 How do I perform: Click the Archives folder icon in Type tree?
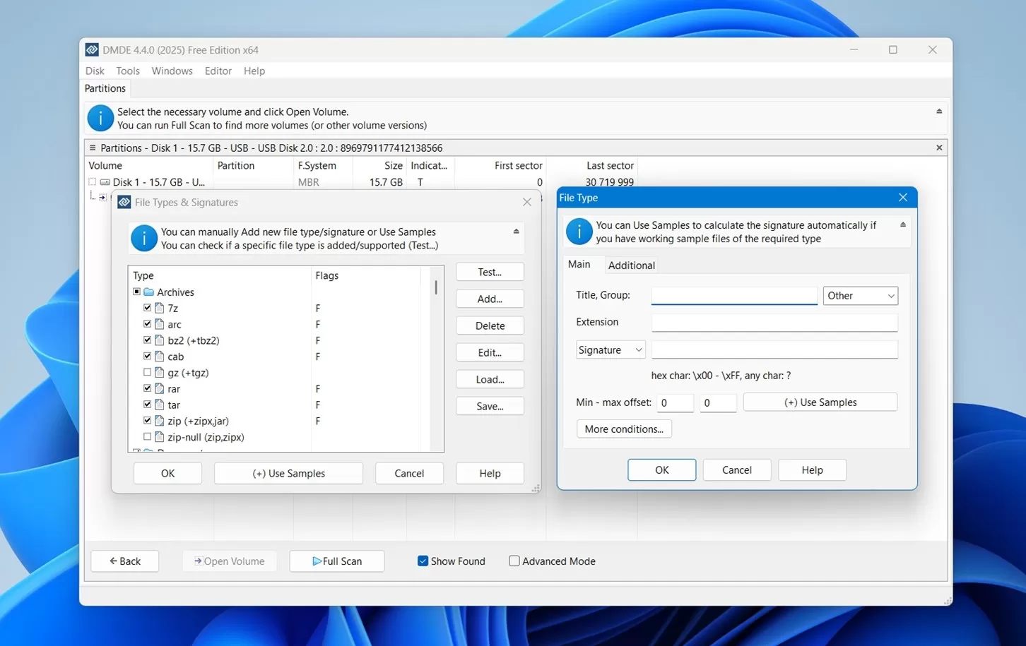[x=148, y=292]
